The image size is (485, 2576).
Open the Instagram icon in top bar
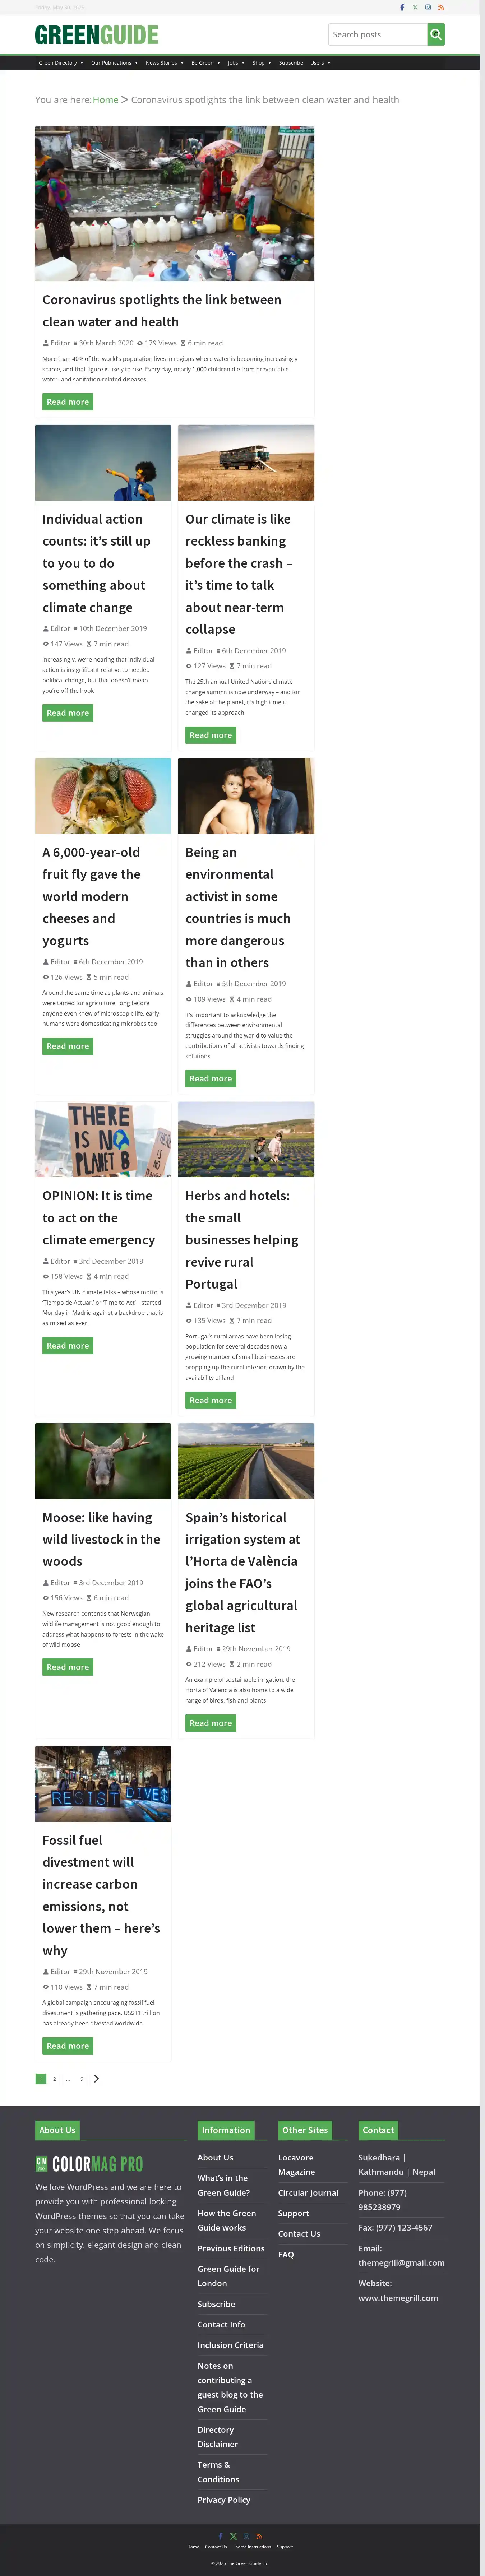[428, 7]
